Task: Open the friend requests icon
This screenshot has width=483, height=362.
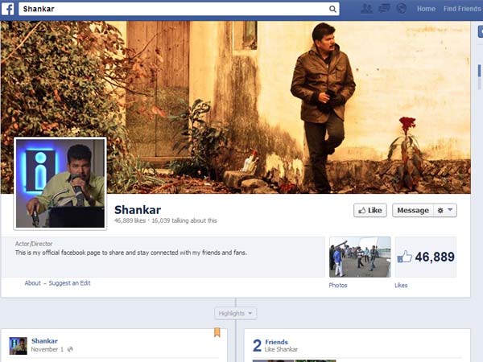Action: [x=367, y=9]
